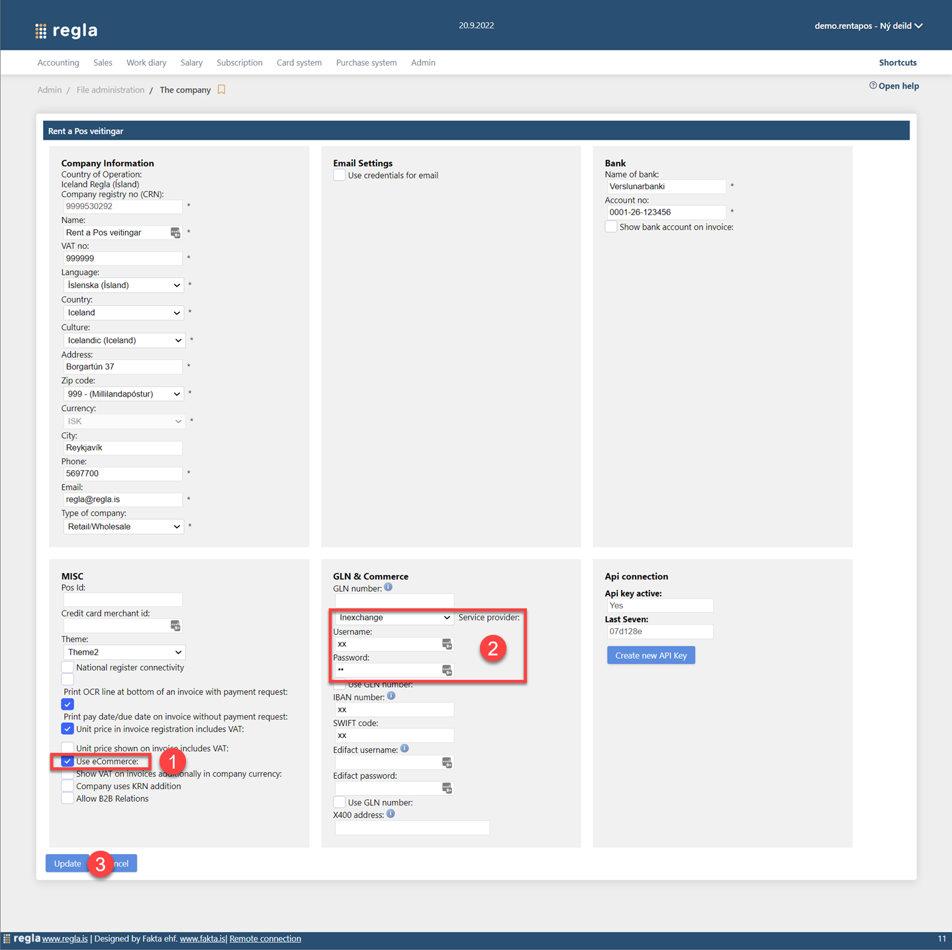Check Show bank account on invoice

(x=610, y=226)
